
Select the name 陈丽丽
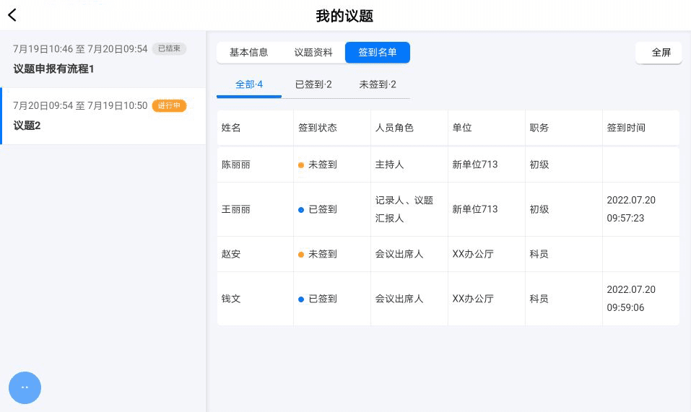pos(236,165)
